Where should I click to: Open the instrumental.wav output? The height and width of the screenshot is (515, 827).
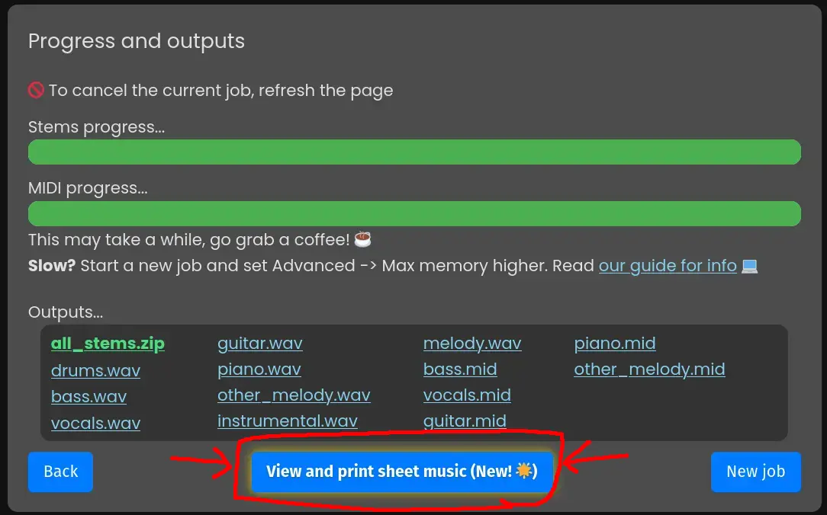pyautogui.click(x=288, y=421)
